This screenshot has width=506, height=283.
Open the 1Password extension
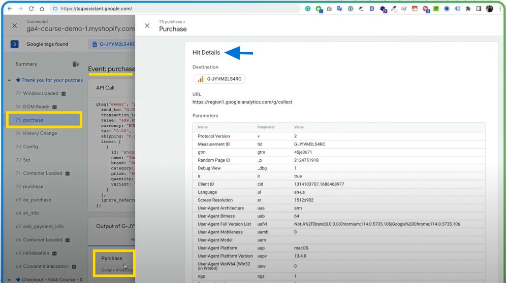tap(351, 9)
